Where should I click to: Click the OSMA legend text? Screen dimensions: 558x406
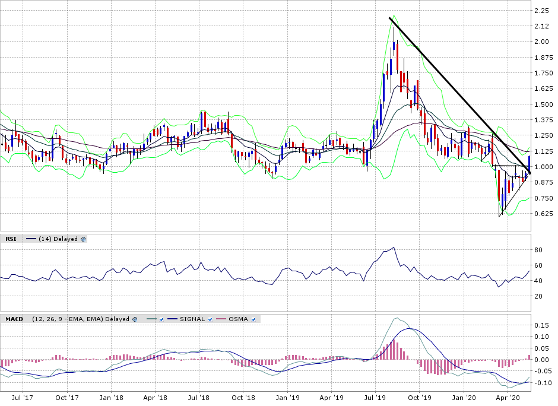pyautogui.click(x=238, y=319)
